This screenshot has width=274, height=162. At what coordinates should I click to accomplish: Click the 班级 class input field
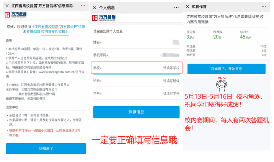136,81
